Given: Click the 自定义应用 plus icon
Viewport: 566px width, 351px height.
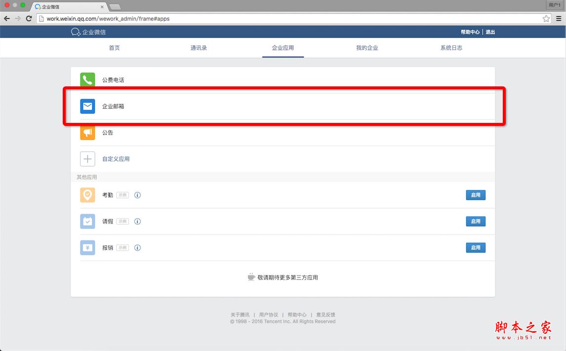Looking at the screenshot, I should click(87, 158).
